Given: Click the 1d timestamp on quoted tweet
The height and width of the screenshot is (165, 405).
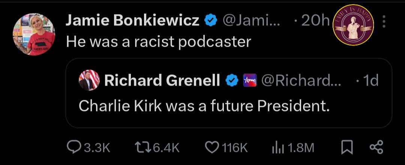Looking at the screenshot, I should coord(369,80).
